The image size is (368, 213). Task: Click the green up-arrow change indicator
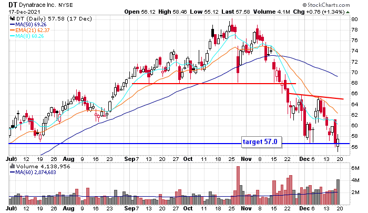[347, 12]
